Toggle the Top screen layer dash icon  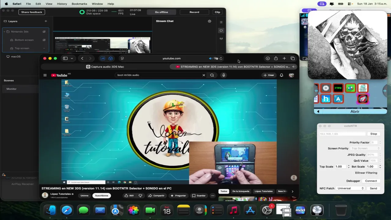point(44,48)
